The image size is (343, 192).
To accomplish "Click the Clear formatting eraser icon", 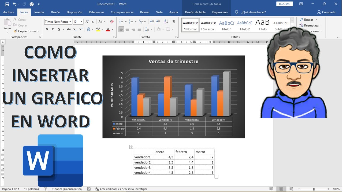I will [112, 22].
